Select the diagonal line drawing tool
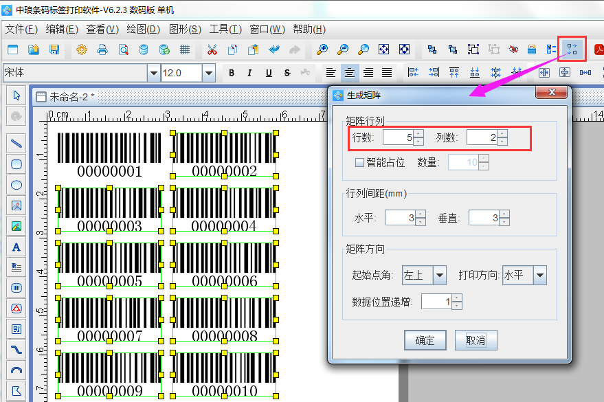 [16, 144]
